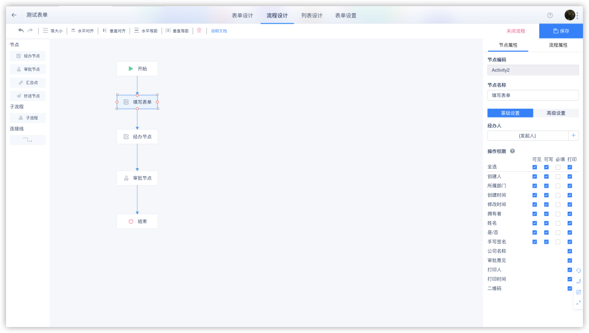
Task: Apply 水平对齐 alignment
Action: tap(82, 30)
